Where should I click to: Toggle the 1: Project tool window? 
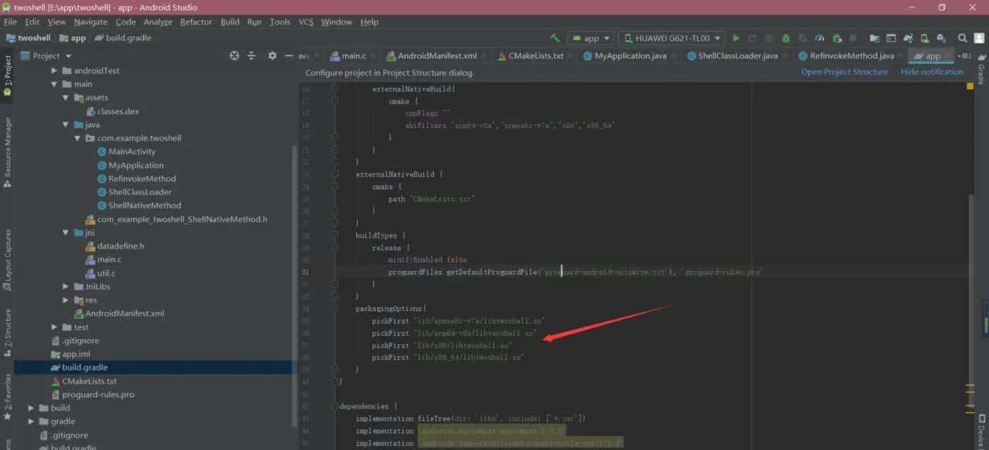(7, 75)
